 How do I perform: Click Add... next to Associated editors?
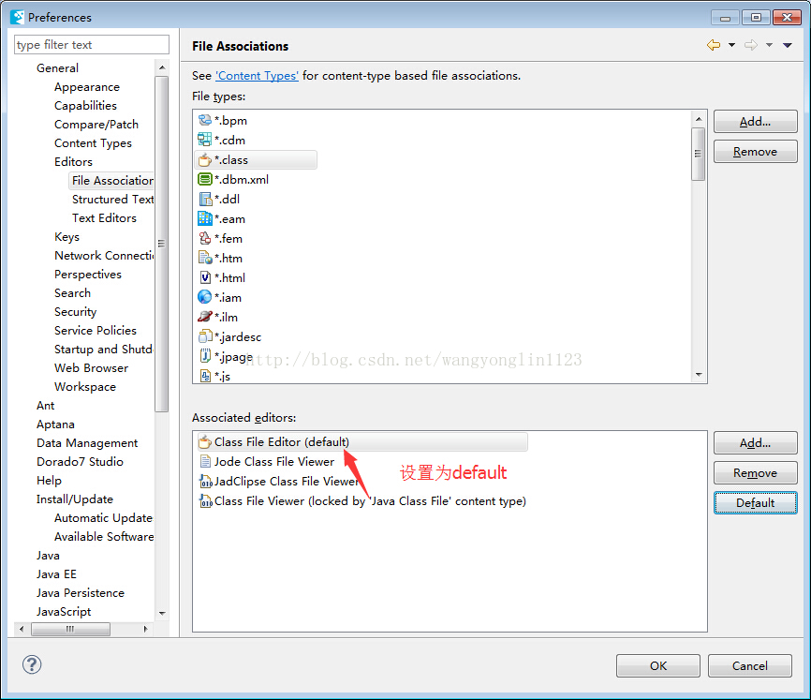point(755,443)
